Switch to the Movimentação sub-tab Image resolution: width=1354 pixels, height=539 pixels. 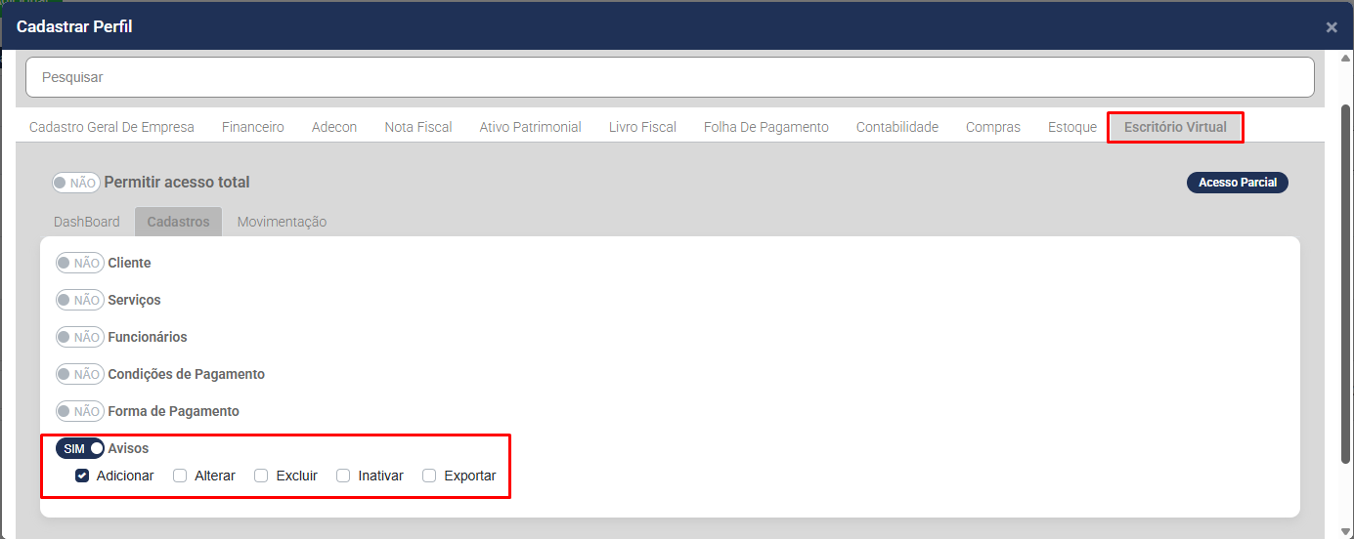click(x=283, y=222)
